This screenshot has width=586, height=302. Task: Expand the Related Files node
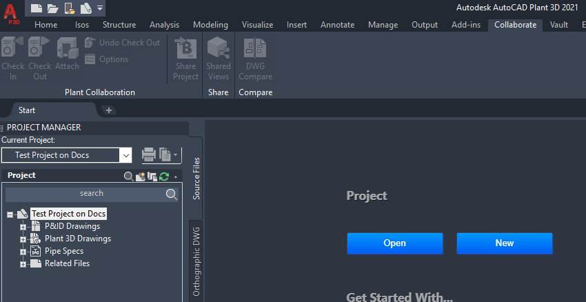pyautogui.click(x=23, y=264)
